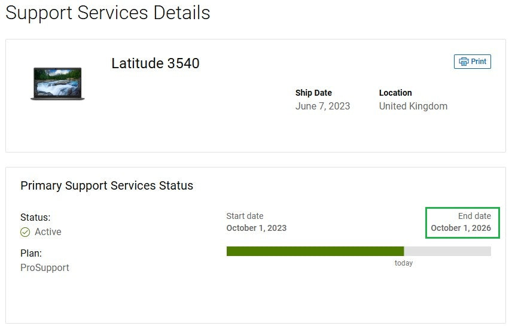Click the green filled portion of progress bar
515x329 pixels.
tap(315, 251)
